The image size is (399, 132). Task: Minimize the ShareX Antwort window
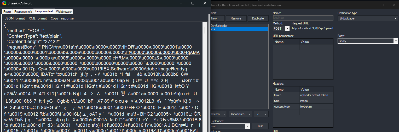pyautogui.click(x=181, y=3)
